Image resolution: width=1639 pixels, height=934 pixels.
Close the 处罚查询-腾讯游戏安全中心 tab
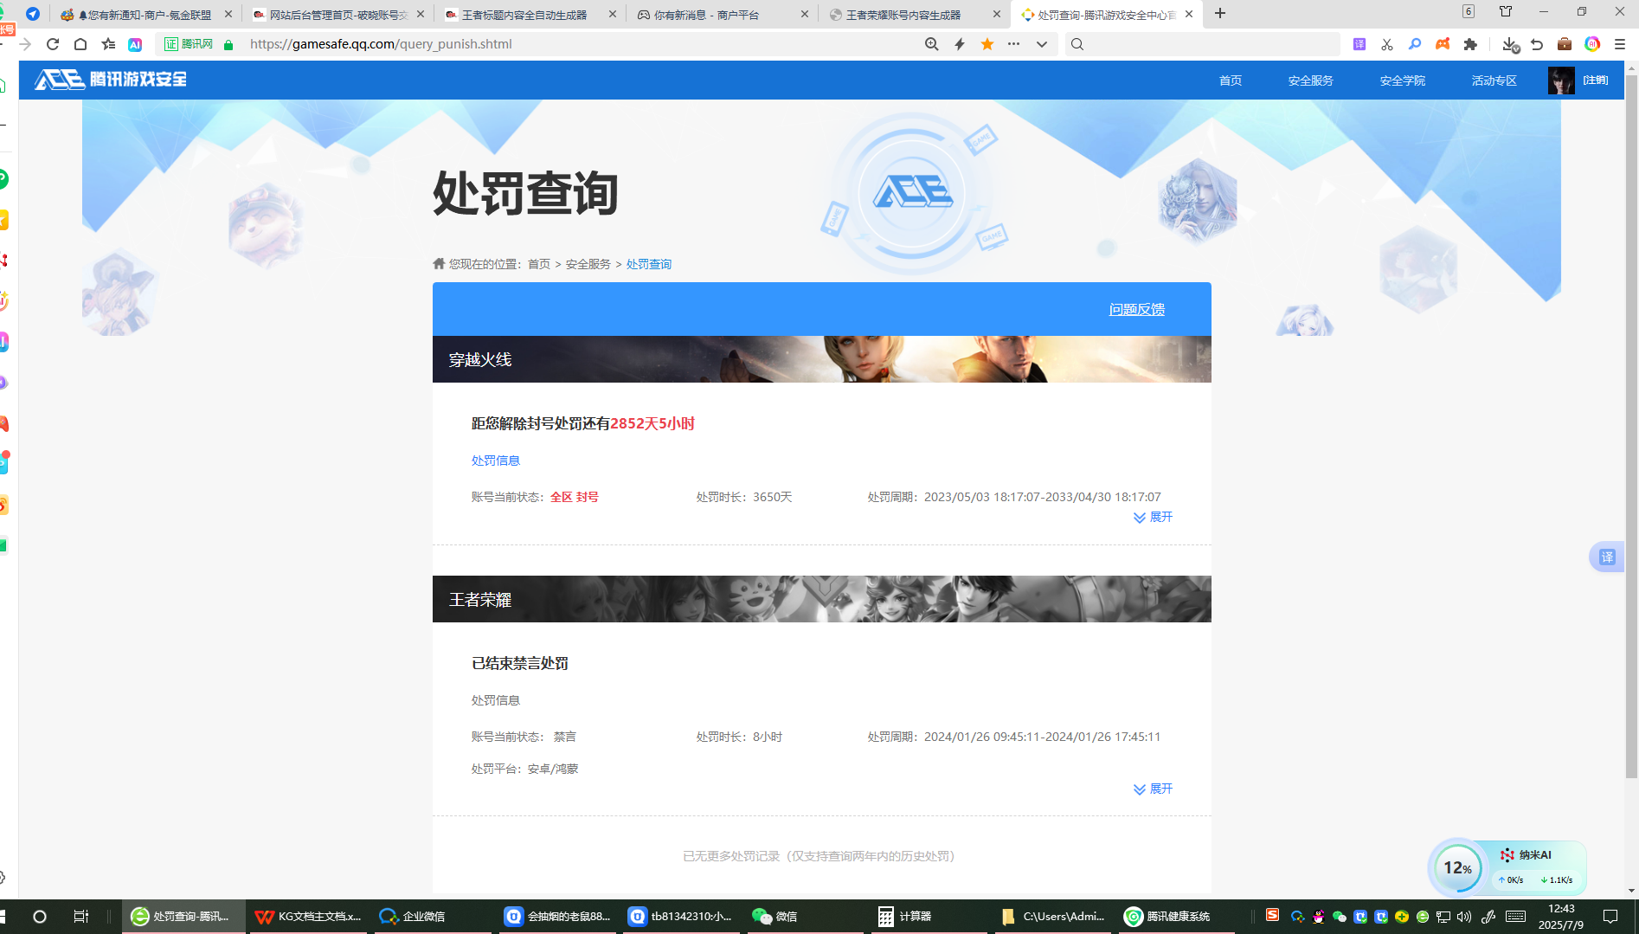pyautogui.click(x=1189, y=14)
